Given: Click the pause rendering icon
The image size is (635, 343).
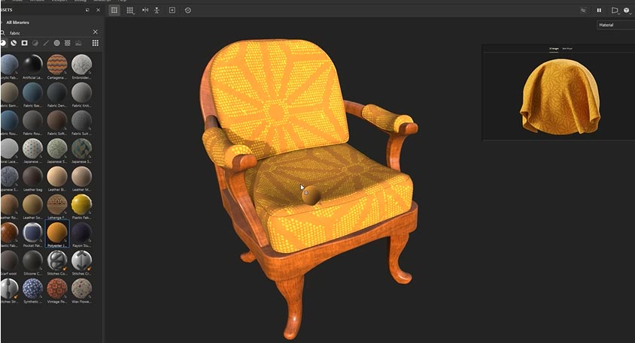Looking at the screenshot, I should click(x=599, y=11).
